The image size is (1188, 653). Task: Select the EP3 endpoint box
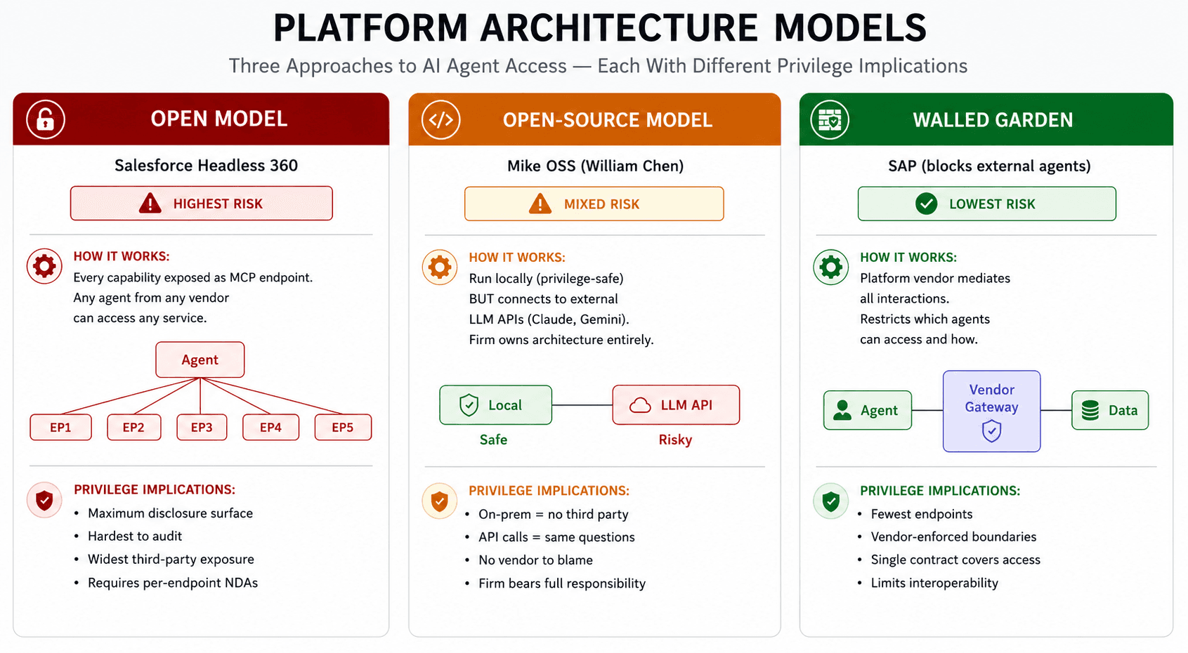(202, 427)
